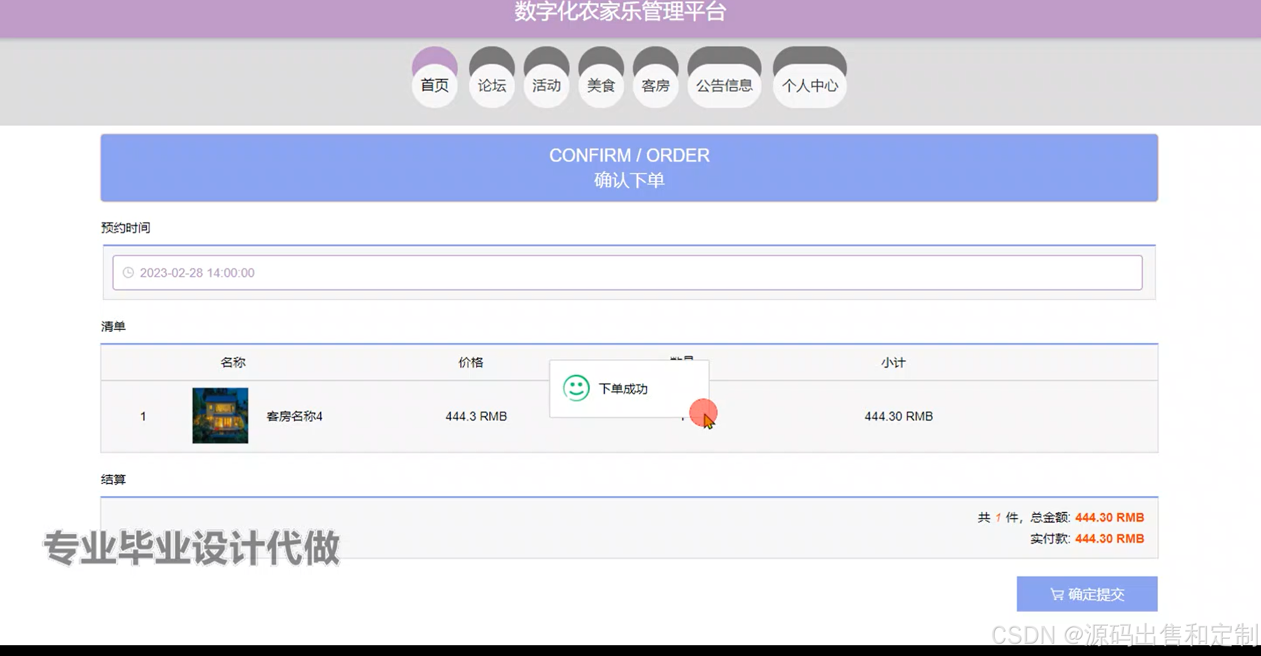This screenshot has width=1261, height=656.
Task: Click the 下单成功 toast message
Action: (623, 389)
